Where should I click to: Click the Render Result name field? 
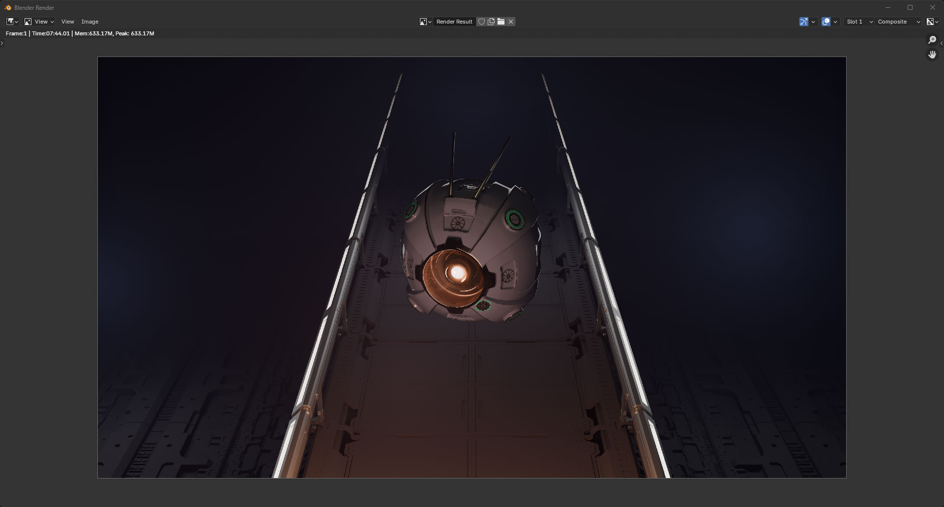[454, 22]
